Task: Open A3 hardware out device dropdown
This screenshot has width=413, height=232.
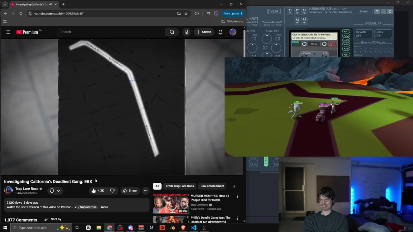Action: pos(304,12)
